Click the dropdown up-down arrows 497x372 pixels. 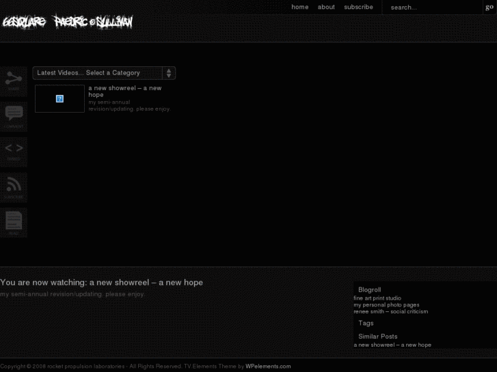169,73
